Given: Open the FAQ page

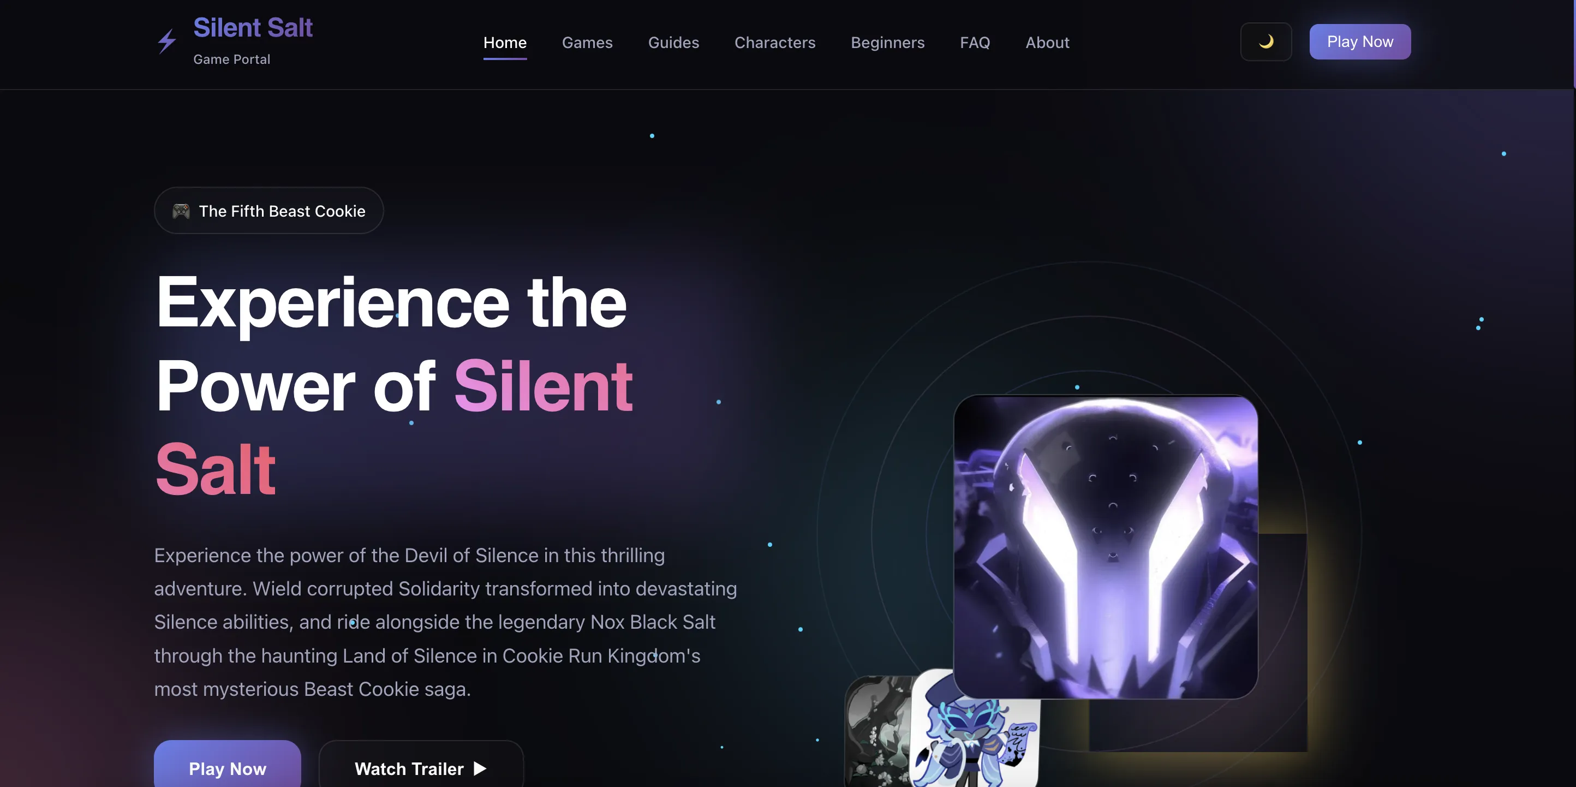Looking at the screenshot, I should point(975,42).
